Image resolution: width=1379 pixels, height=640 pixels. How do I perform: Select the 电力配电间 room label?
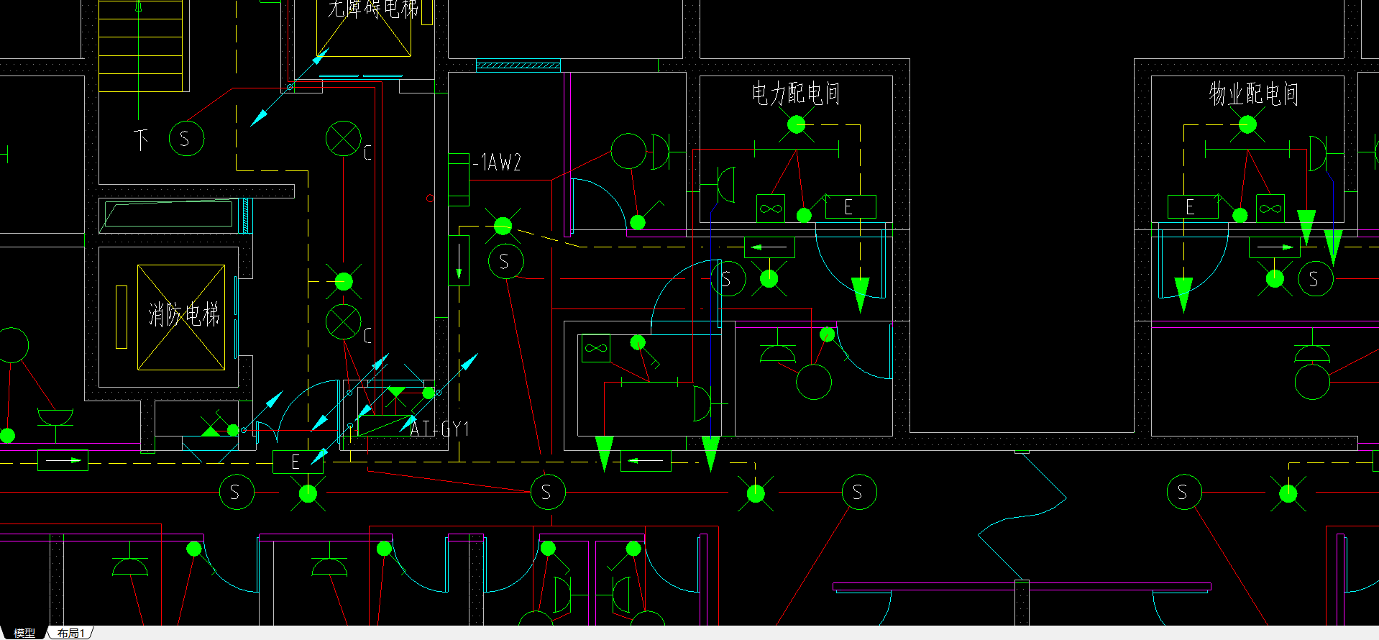(796, 93)
